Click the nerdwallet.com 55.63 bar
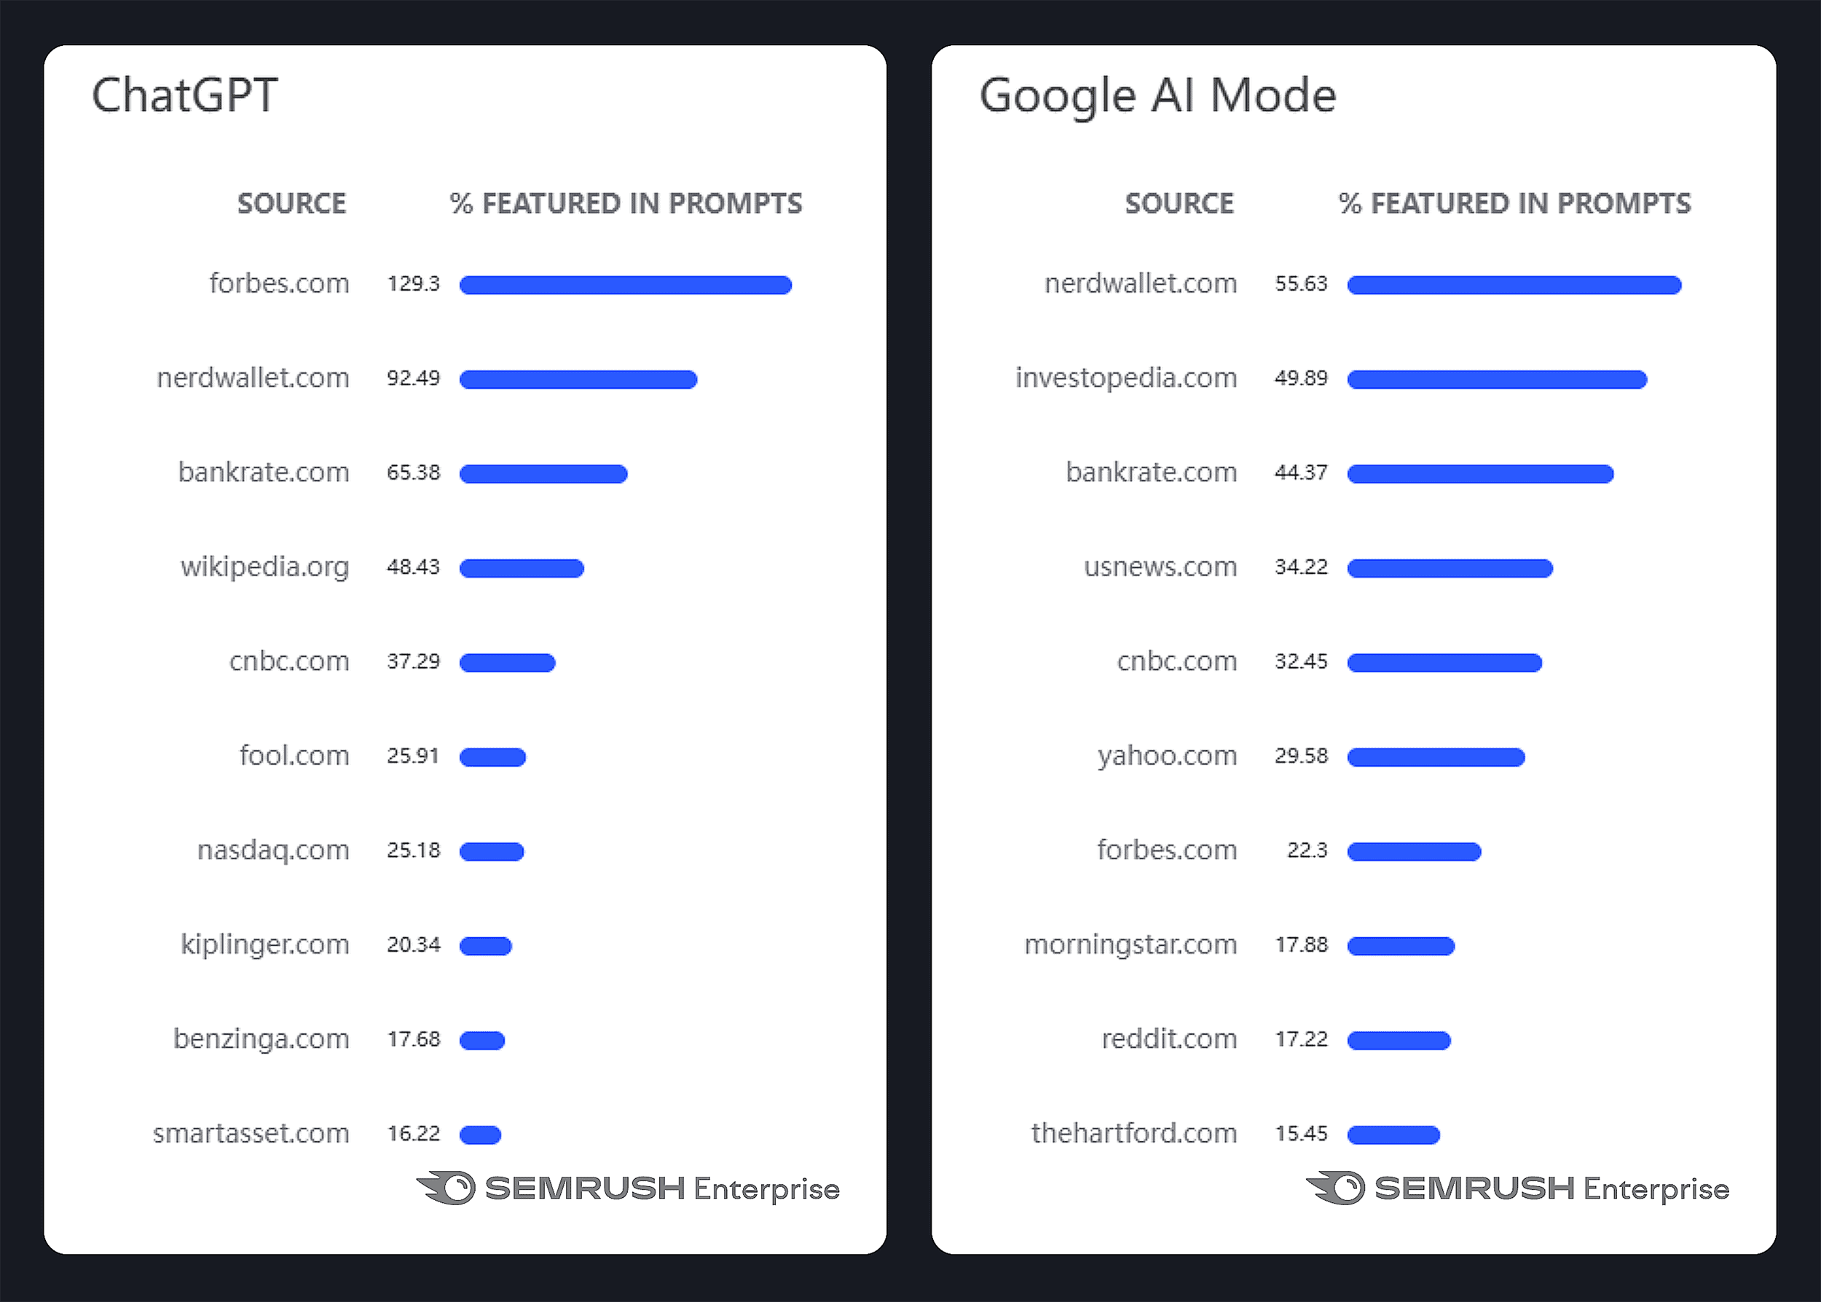The width and height of the screenshot is (1821, 1302). [1514, 285]
